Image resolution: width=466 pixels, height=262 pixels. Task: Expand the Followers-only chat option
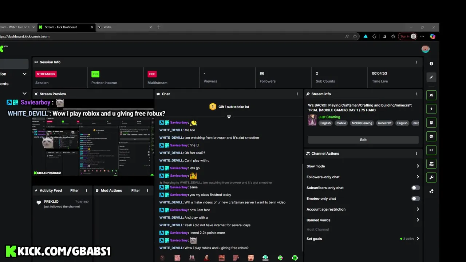pos(363,177)
